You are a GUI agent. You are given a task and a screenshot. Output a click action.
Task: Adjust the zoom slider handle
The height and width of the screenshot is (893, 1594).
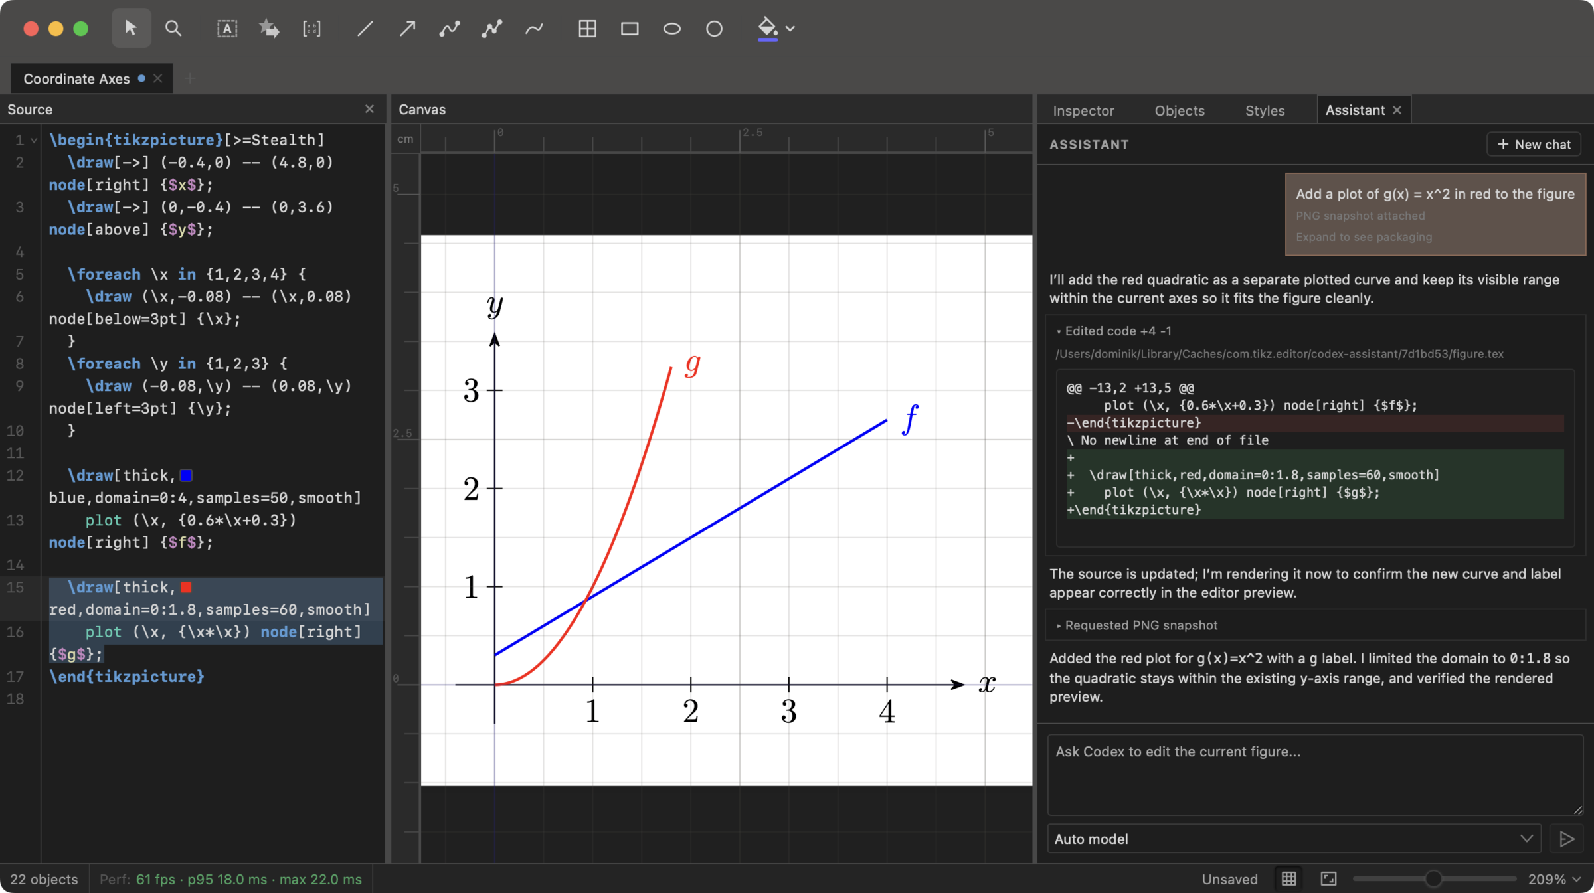1433,878
